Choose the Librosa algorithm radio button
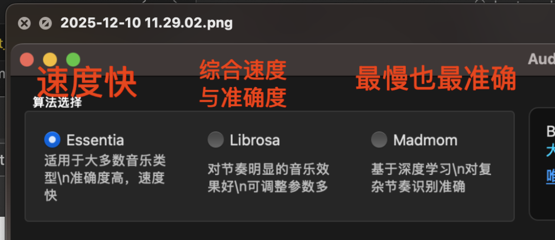This screenshot has height=240, width=555. tap(215, 140)
